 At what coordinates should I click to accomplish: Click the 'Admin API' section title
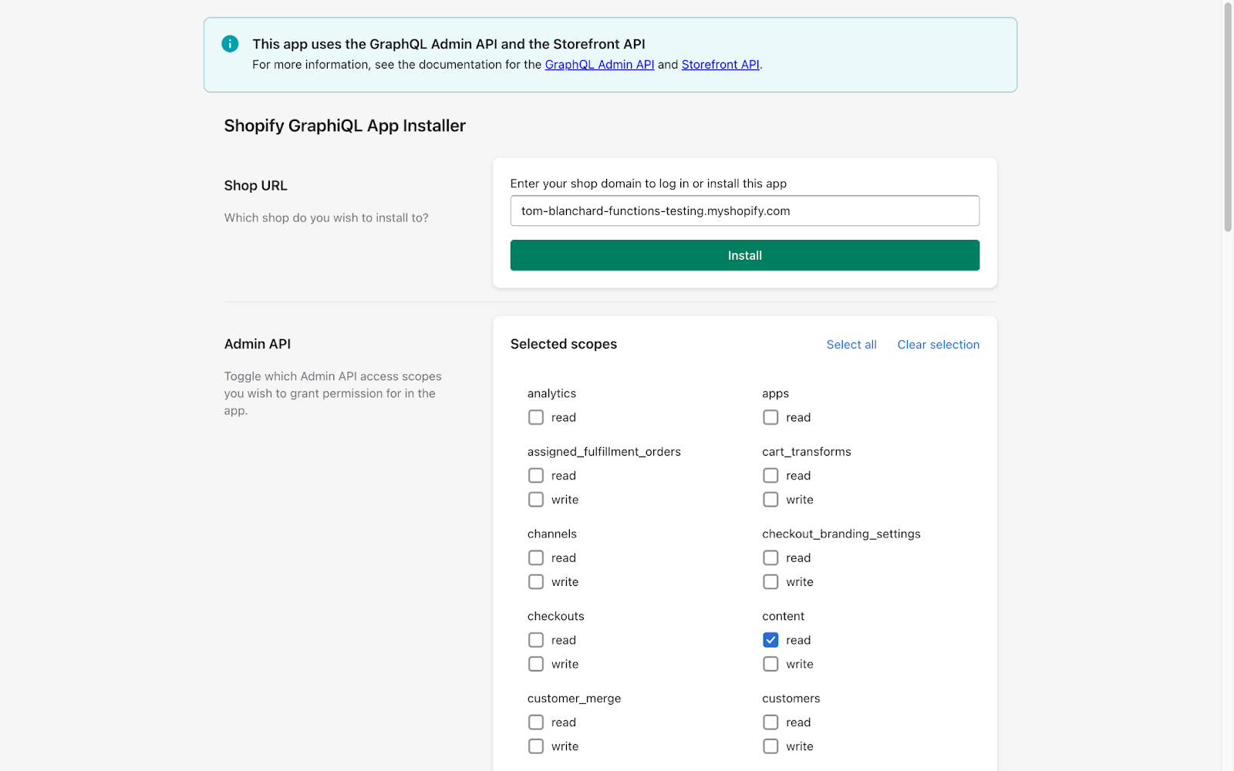(x=258, y=344)
